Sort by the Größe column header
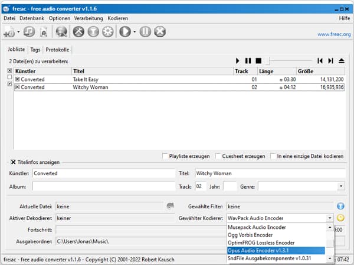 [320, 71]
